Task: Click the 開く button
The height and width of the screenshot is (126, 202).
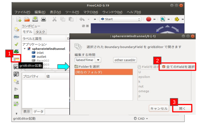Action: 182,108
